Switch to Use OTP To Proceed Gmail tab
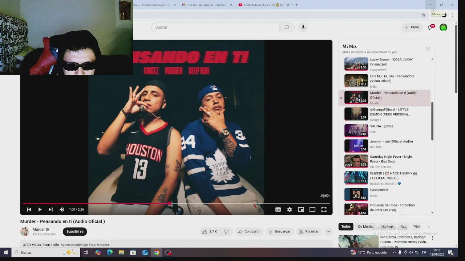Screen dimensions: 465x261 [207, 5]
